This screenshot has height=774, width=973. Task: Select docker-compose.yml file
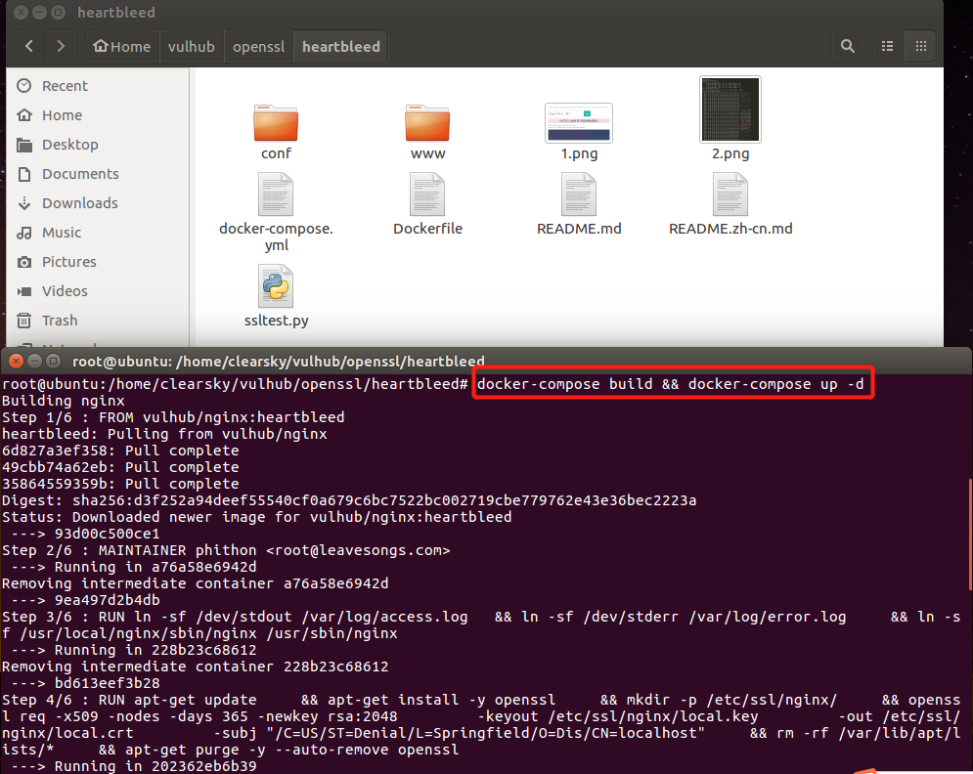point(276,211)
